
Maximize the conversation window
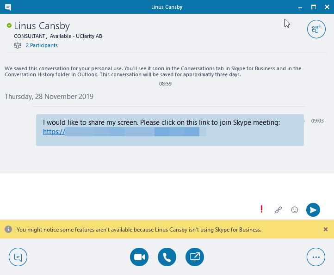pyautogui.click(x=314, y=7)
